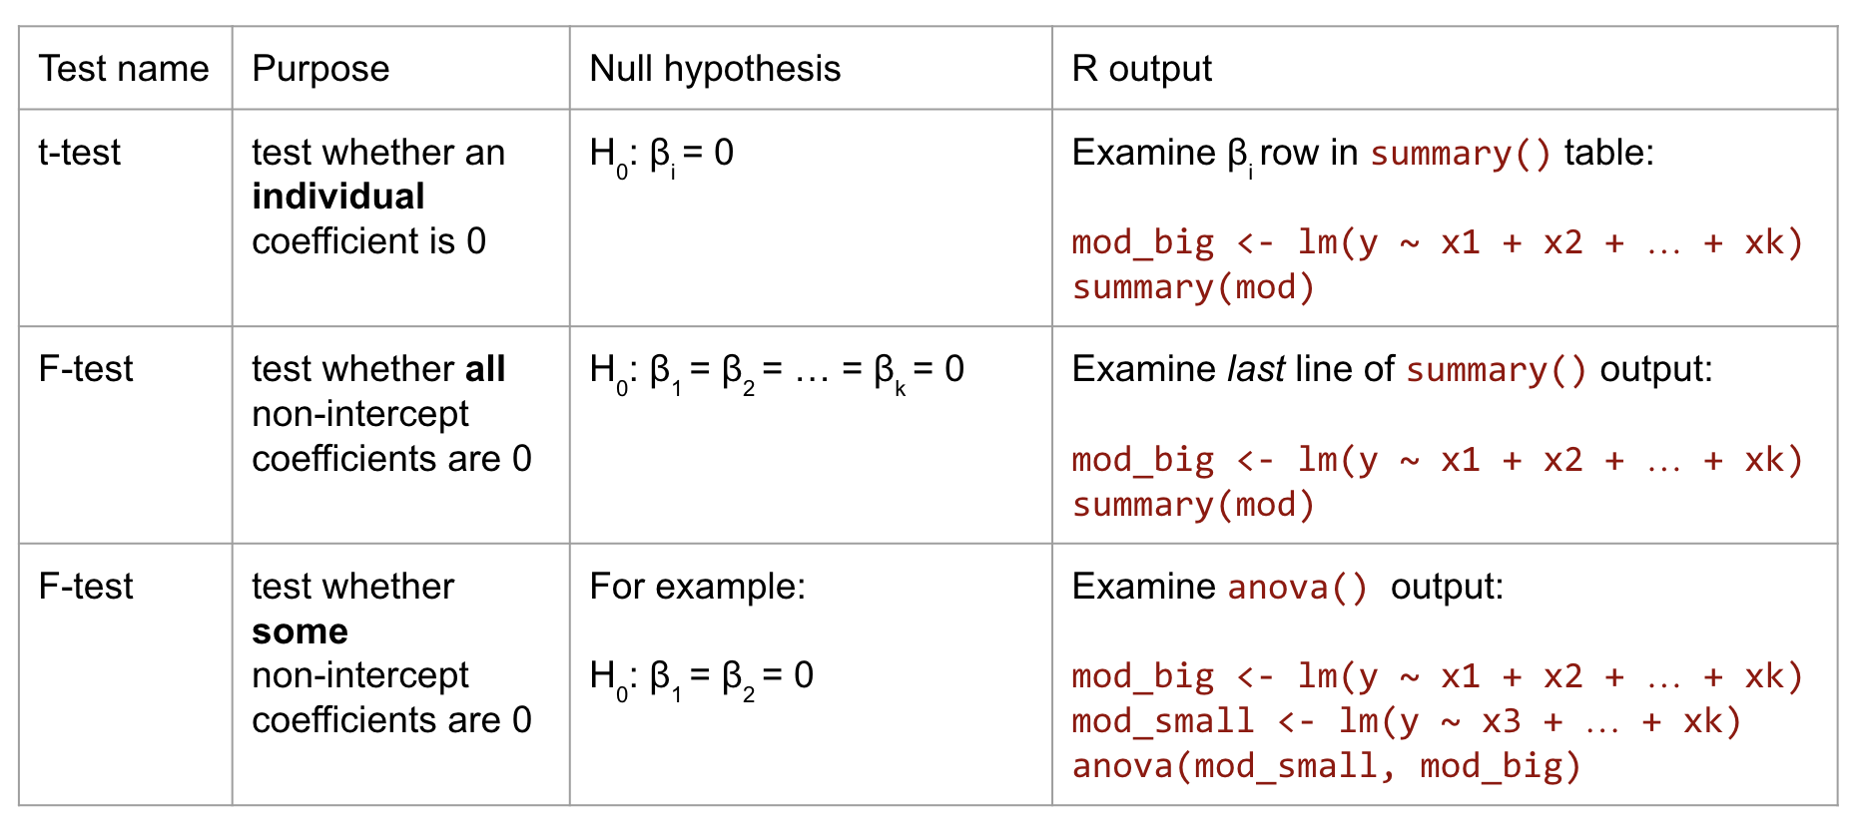1867x828 pixels.
Task: Click the bold word "all"
Action: [x=485, y=369]
